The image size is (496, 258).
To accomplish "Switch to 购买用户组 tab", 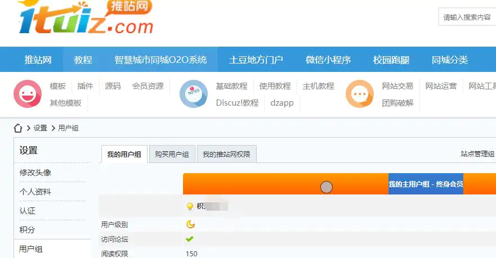I will [172, 154].
